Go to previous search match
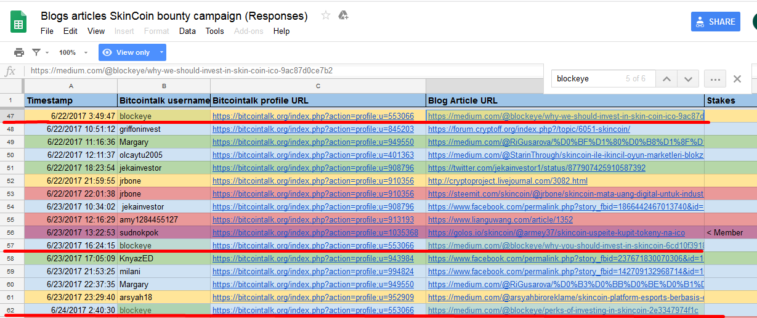757x318 pixels. coord(665,79)
